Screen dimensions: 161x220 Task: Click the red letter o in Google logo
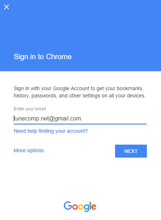(75, 207)
